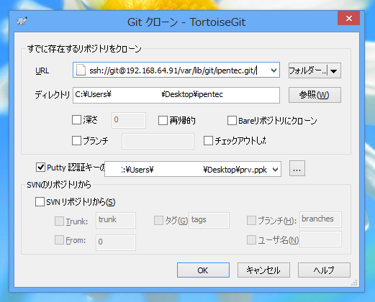Click the branches text field
Viewport: 375px width, 302px height.
pos(320,219)
